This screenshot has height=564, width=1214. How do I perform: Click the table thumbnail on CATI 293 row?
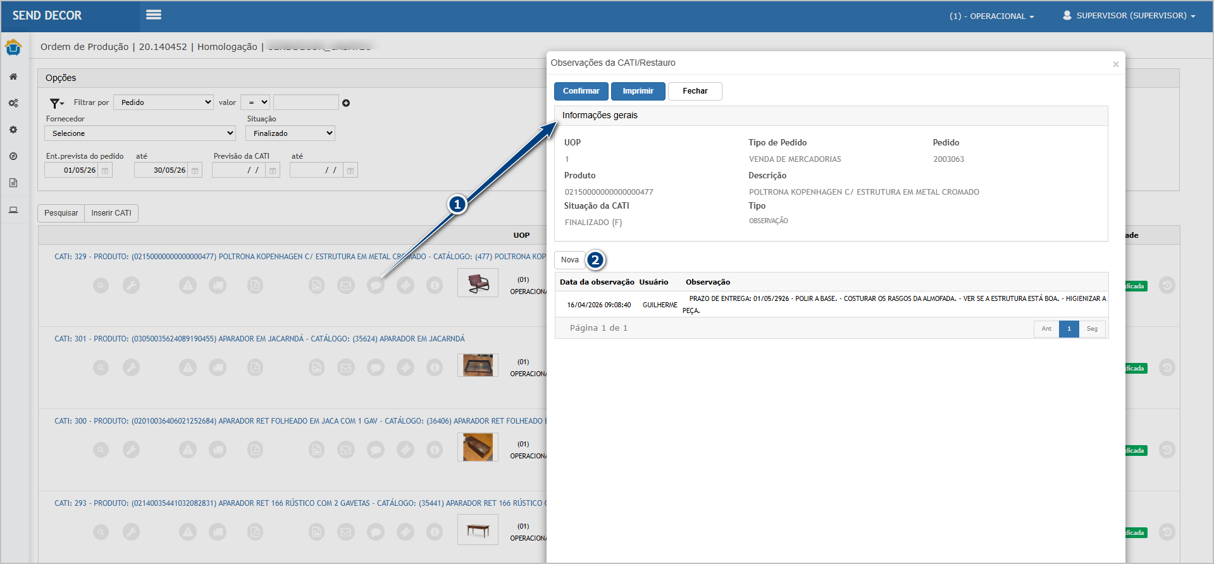(x=478, y=530)
